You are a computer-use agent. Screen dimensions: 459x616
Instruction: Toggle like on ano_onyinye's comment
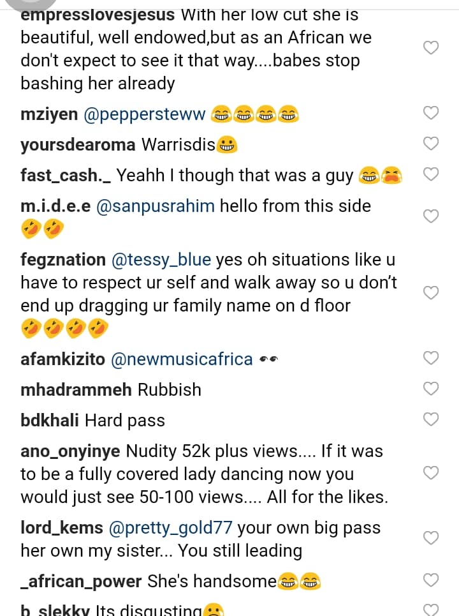pos(432,473)
